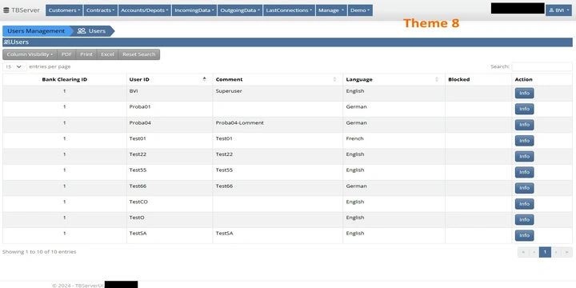Click the Bank Clearing ID column header
Screen dimensions: 576x288
tap(65, 79)
